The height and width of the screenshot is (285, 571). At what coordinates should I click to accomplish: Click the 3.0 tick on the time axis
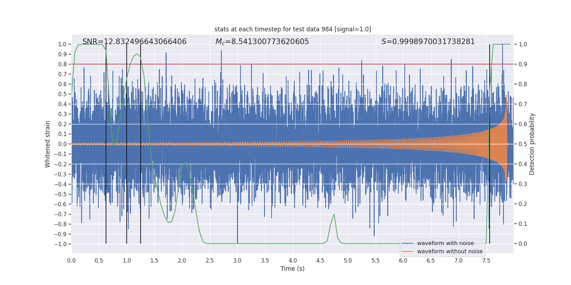point(237,261)
